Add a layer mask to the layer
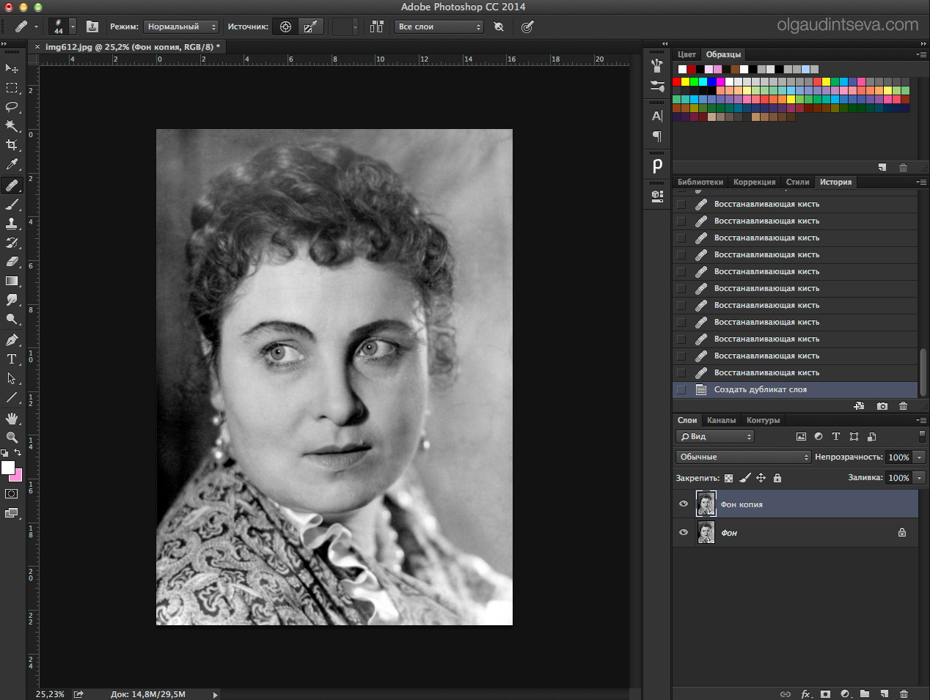The width and height of the screenshot is (930, 700). (825, 693)
